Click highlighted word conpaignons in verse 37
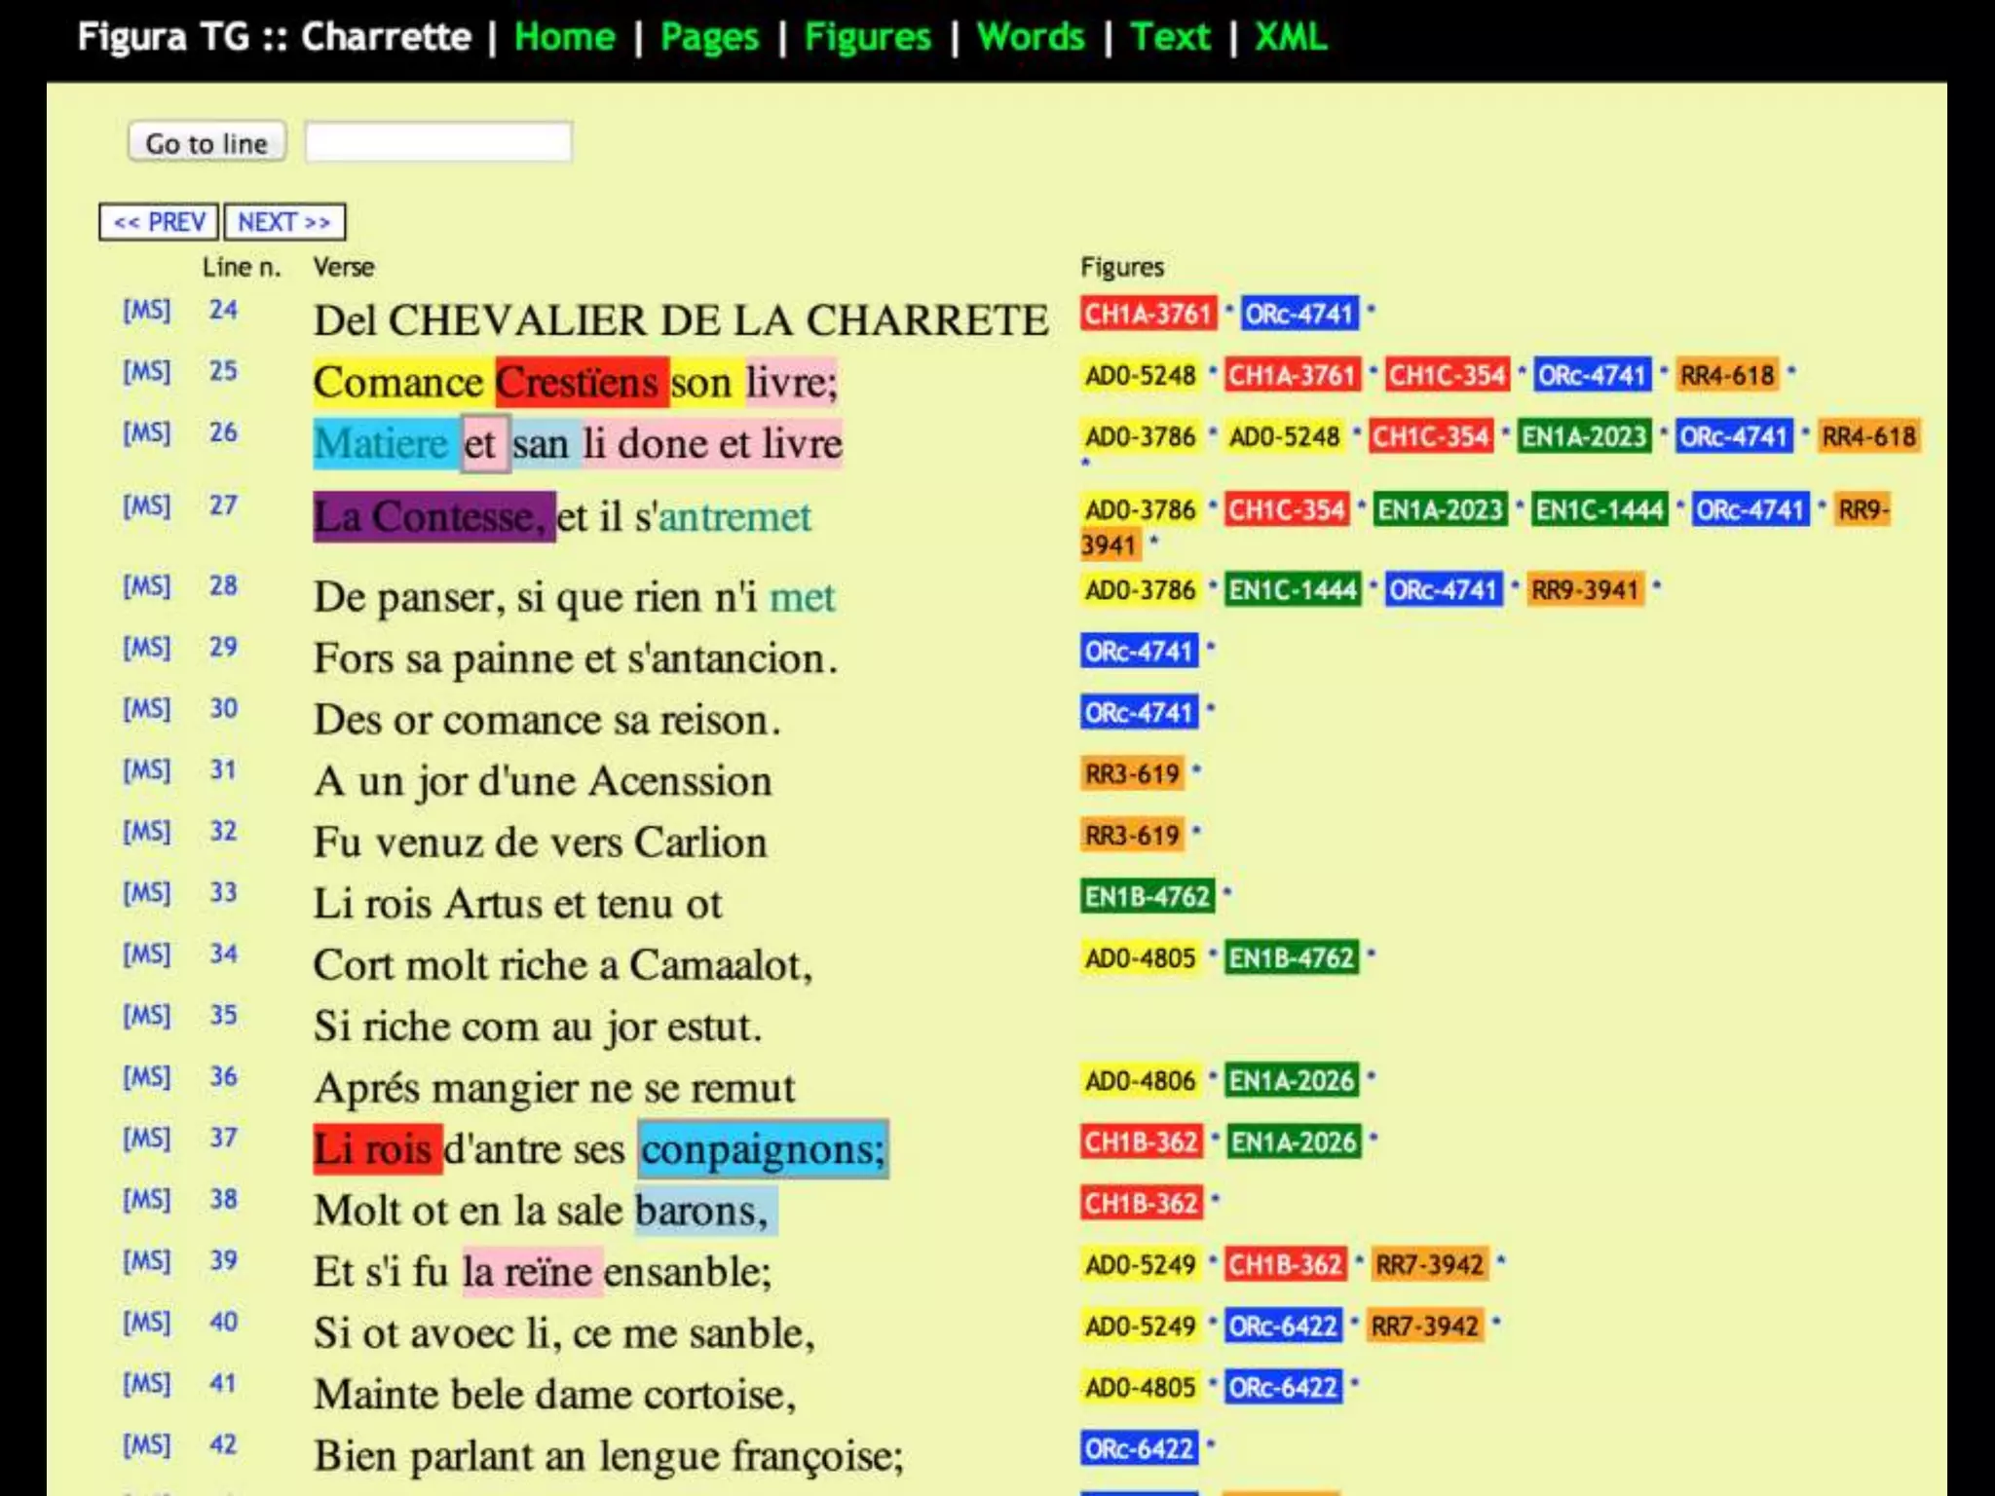Viewport: 1995px width, 1496px height. [762, 1149]
